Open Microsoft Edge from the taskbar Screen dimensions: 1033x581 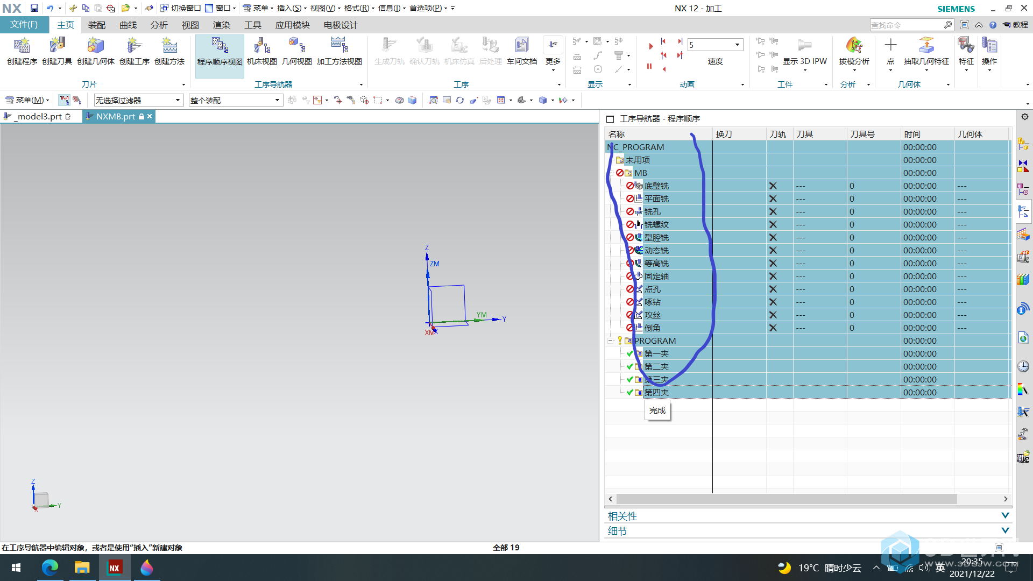[x=50, y=568]
